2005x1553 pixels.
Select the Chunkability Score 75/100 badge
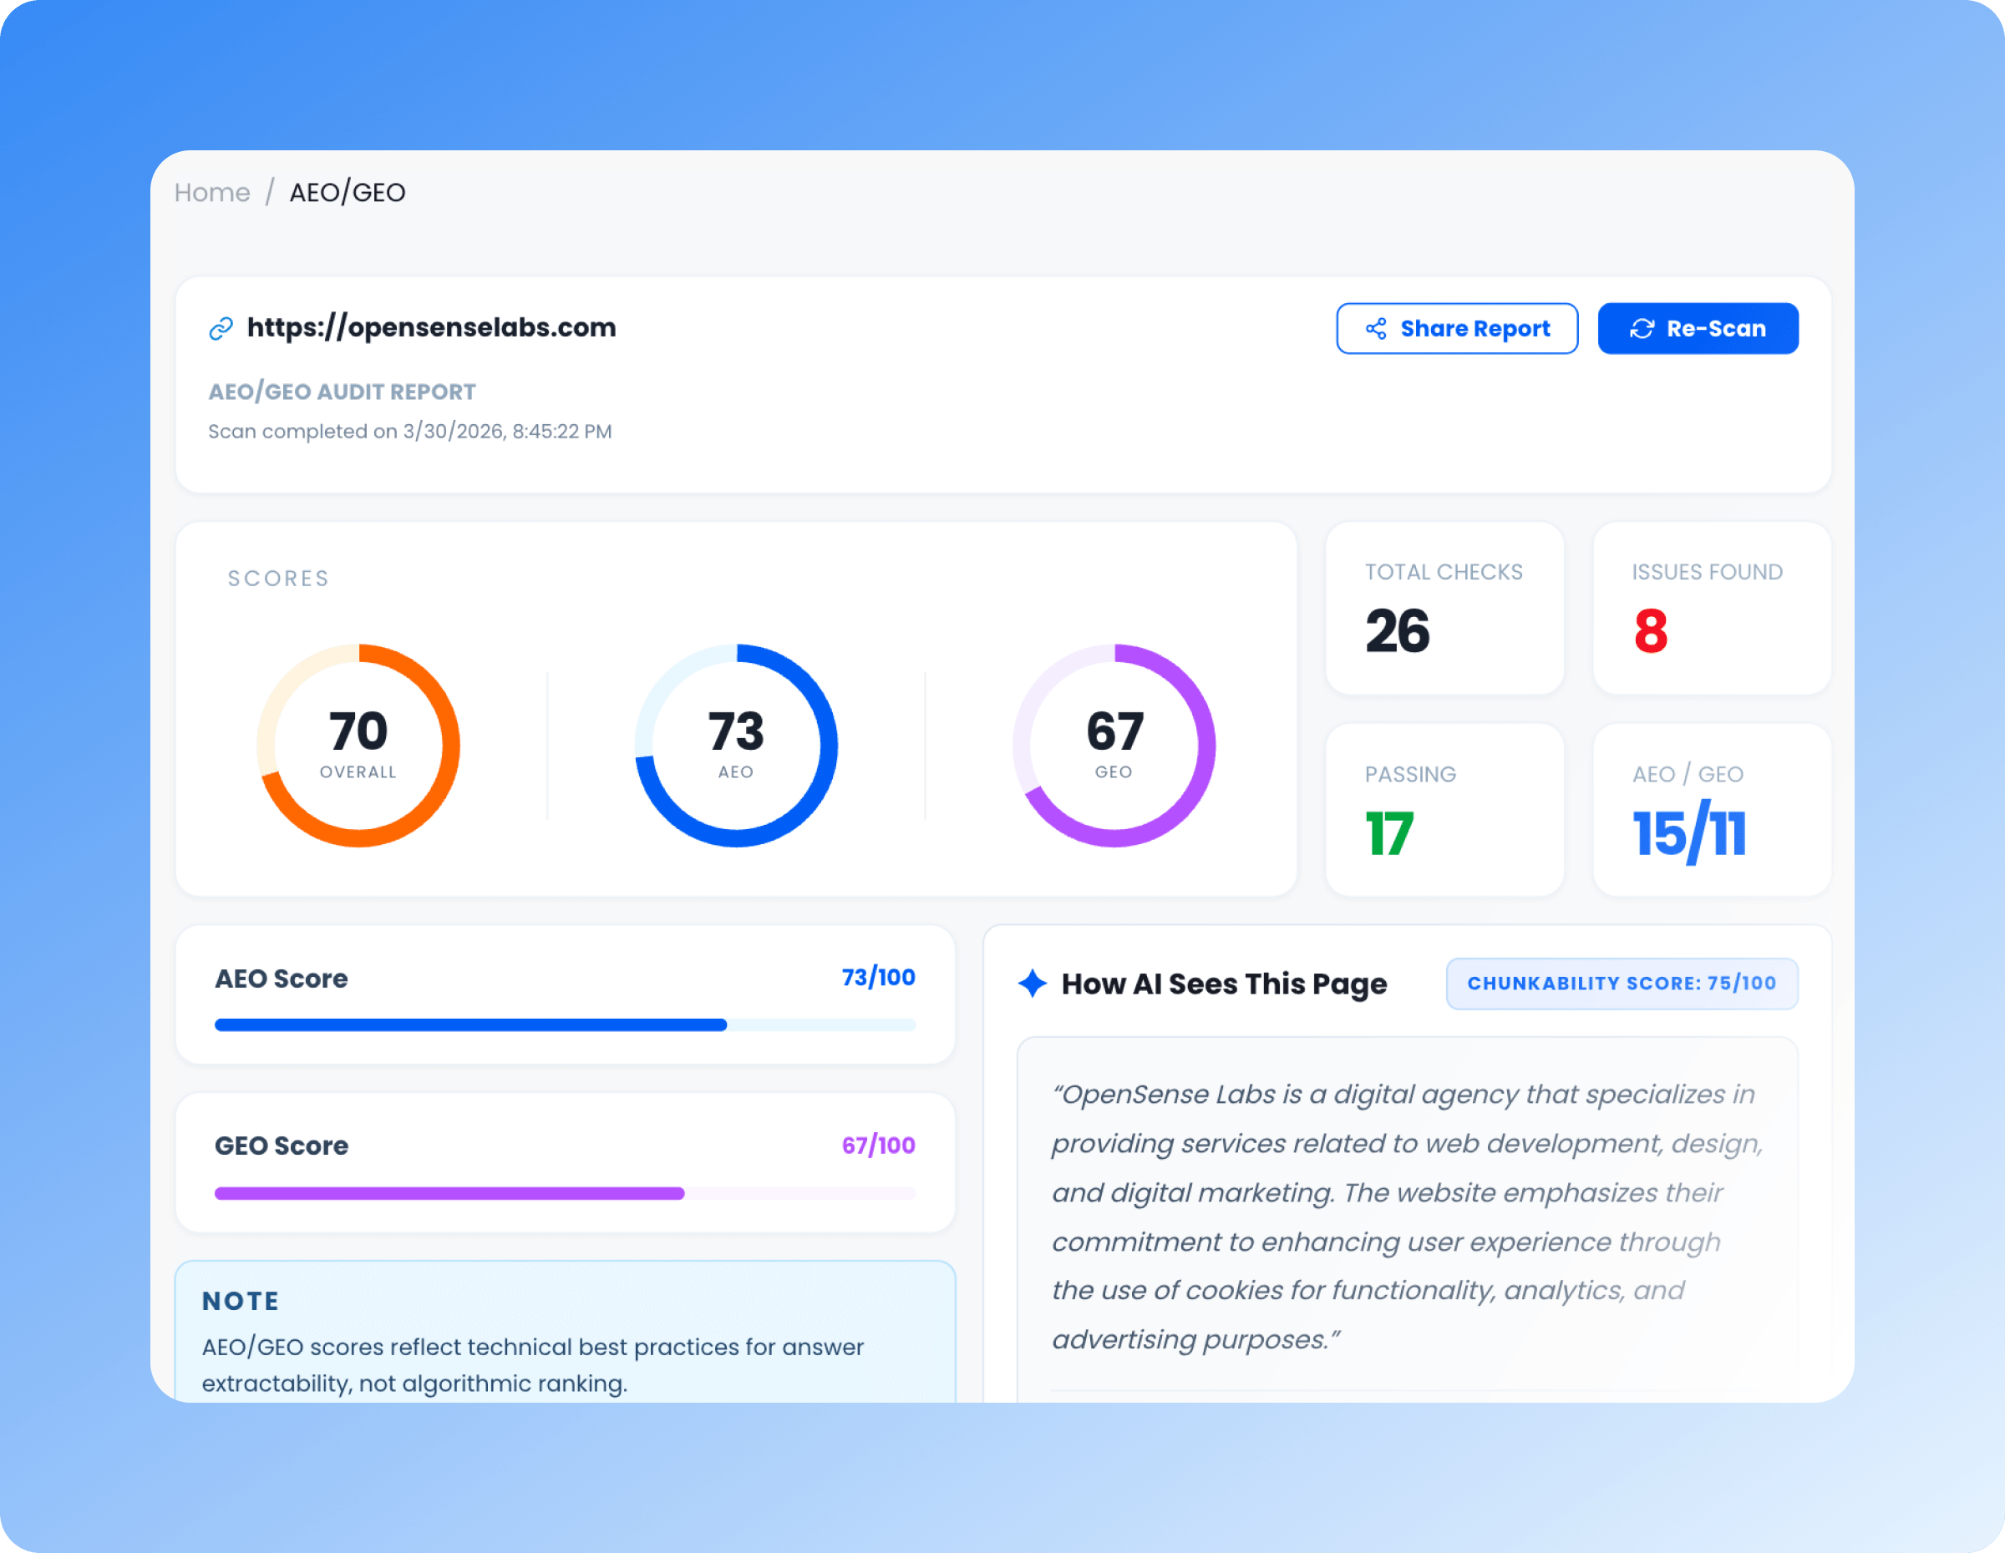(x=1622, y=984)
